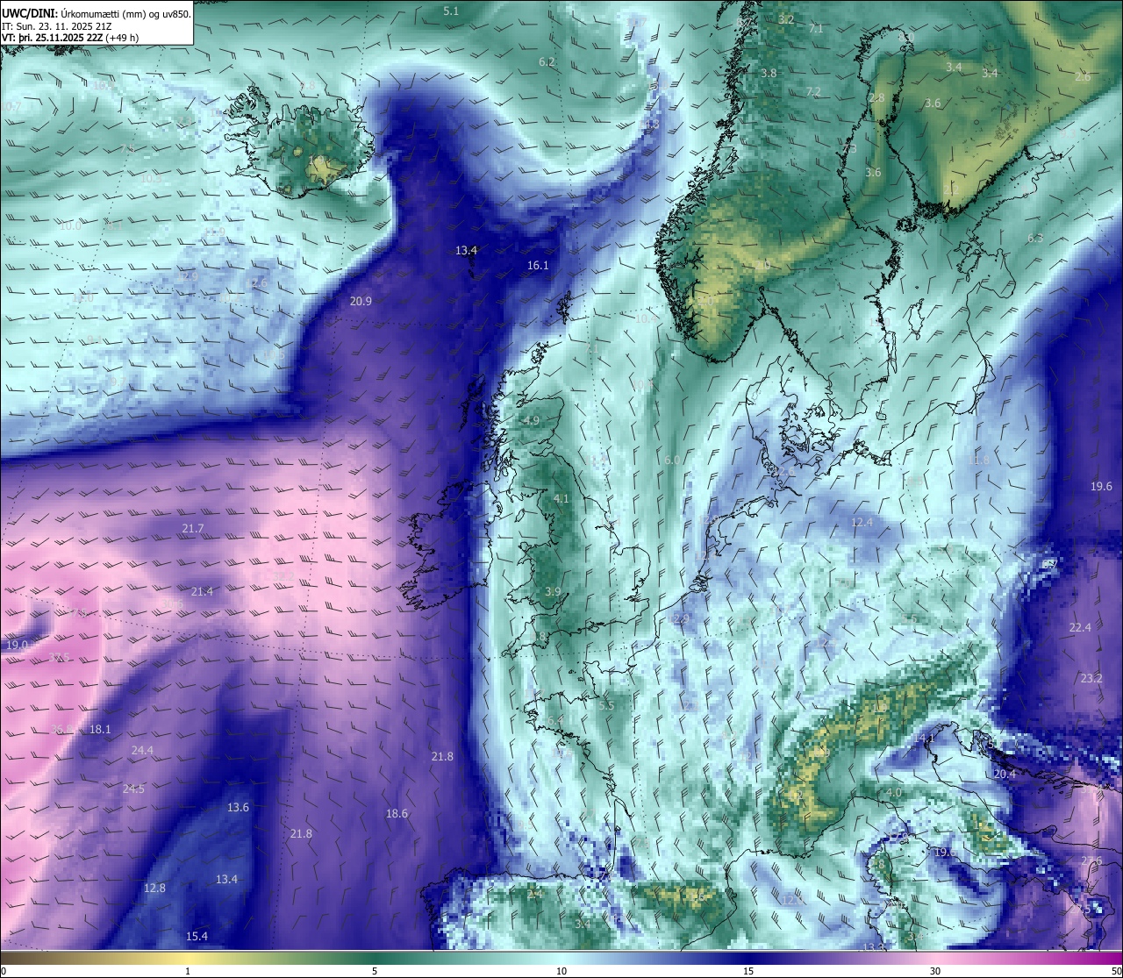Click the 6.3 value over the Baltic
1123x978 pixels.
pos(1035,238)
